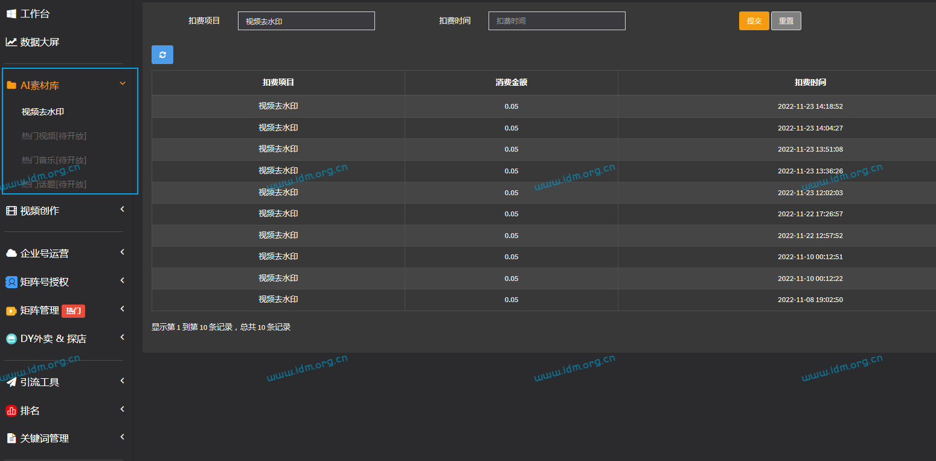Expand the 矩阵号授权 menu chevron
This screenshot has height=461, width=936.
pyautogui.click(x=123, y=280)
